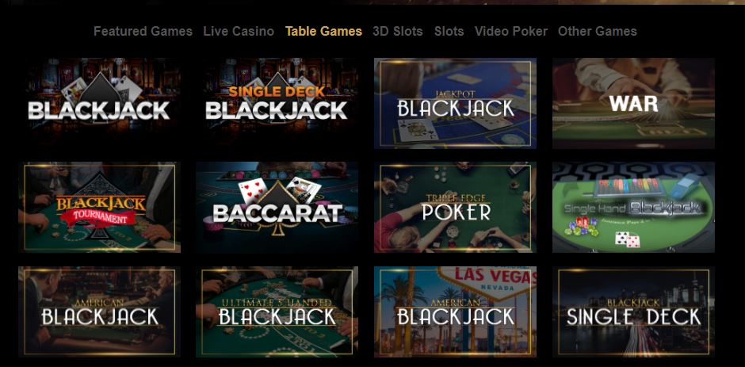Launch the classic Blackjack game tile
Screen dimensions: 745x367
click(99, 103)
